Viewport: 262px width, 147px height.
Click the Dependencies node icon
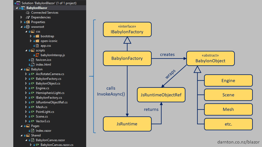(x=28, y=17)
